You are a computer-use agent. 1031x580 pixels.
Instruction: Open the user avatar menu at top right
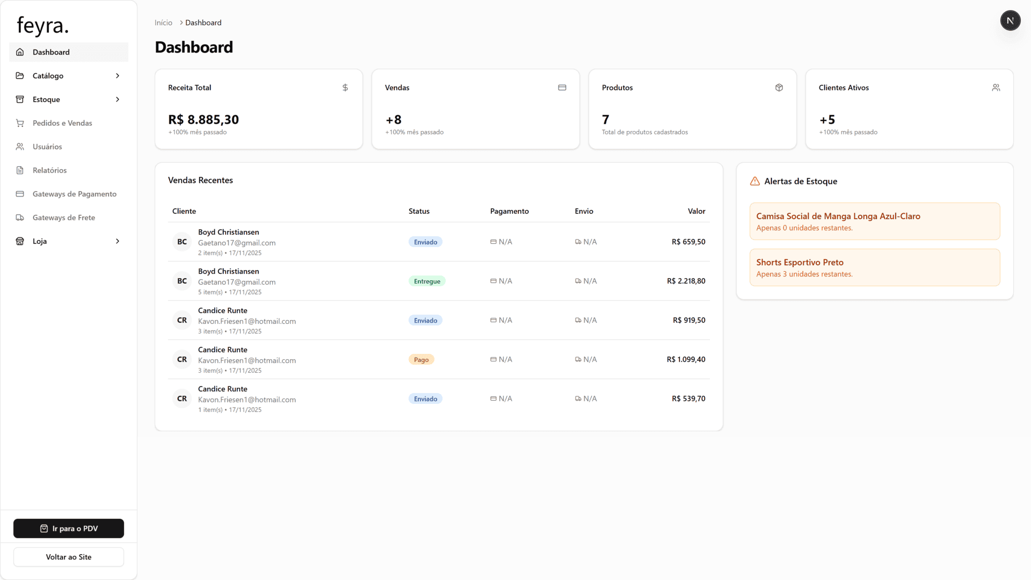(1010, 20)
